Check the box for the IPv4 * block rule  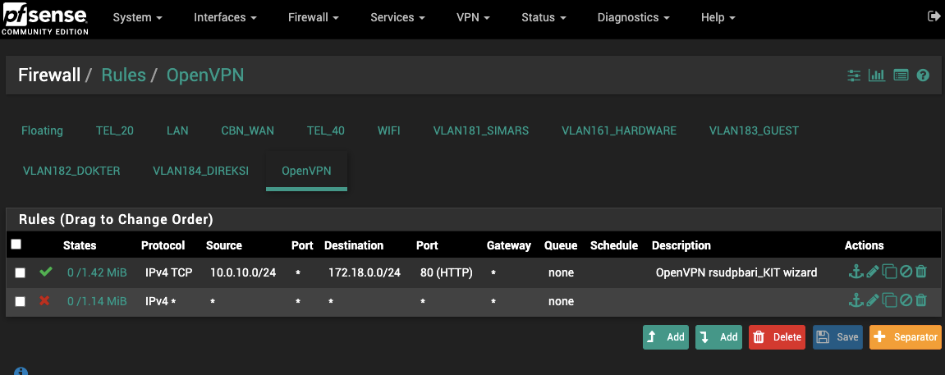[20, 301]
